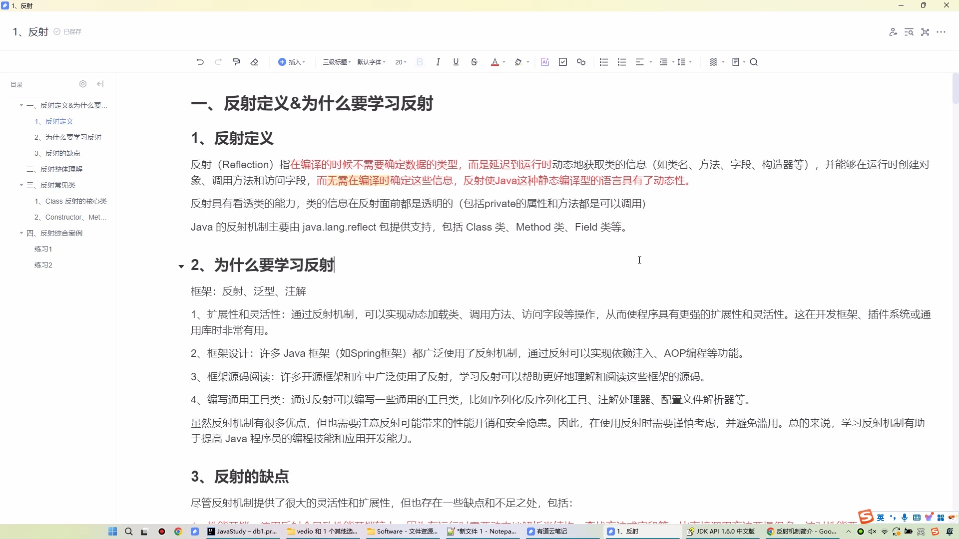Change the font size 20 dropdown
The image size is (959, 539).
tap(401, 62)
